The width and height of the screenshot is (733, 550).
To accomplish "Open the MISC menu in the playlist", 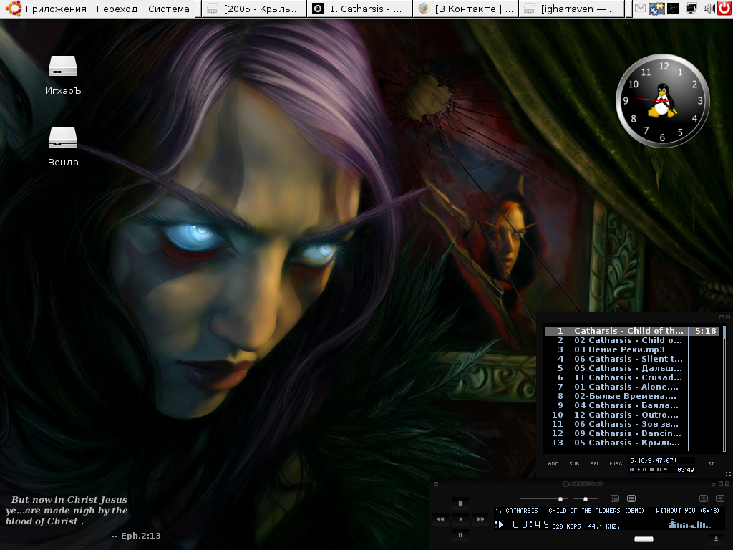I will 616,464.
